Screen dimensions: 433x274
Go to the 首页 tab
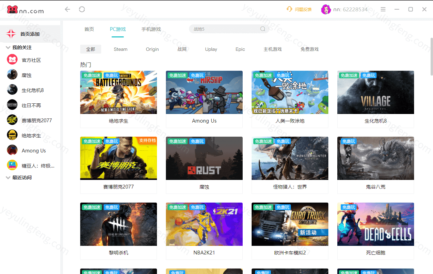(x=89, y=29)
